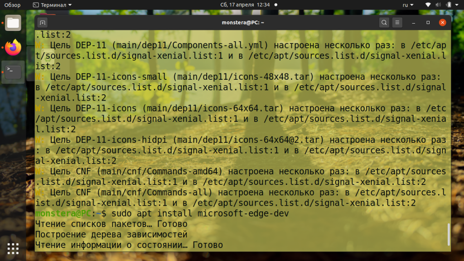This screenshot has width=464, height=261.
Task: Open a new terminal tab
Action: coord(43,22)
